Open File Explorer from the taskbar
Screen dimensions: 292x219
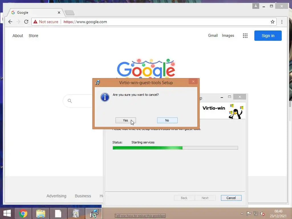pyautogui.click(x=41, y=213)
